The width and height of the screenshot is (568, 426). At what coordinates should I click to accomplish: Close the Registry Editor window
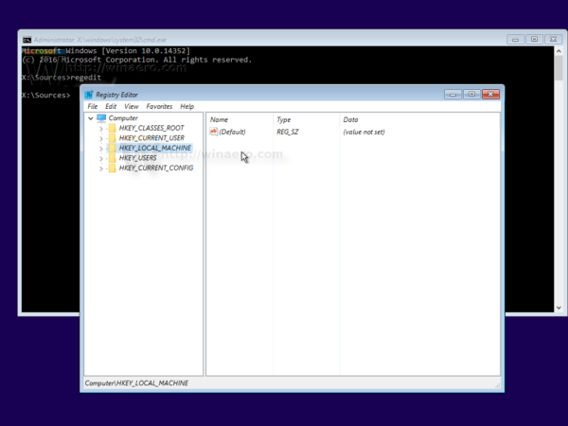coord(490,94)
